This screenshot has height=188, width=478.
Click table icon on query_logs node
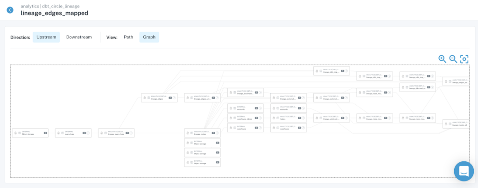click(x=62, y=133)
